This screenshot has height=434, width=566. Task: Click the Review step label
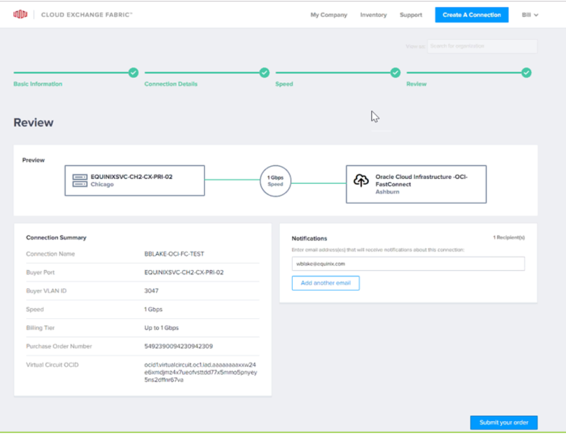416,84
